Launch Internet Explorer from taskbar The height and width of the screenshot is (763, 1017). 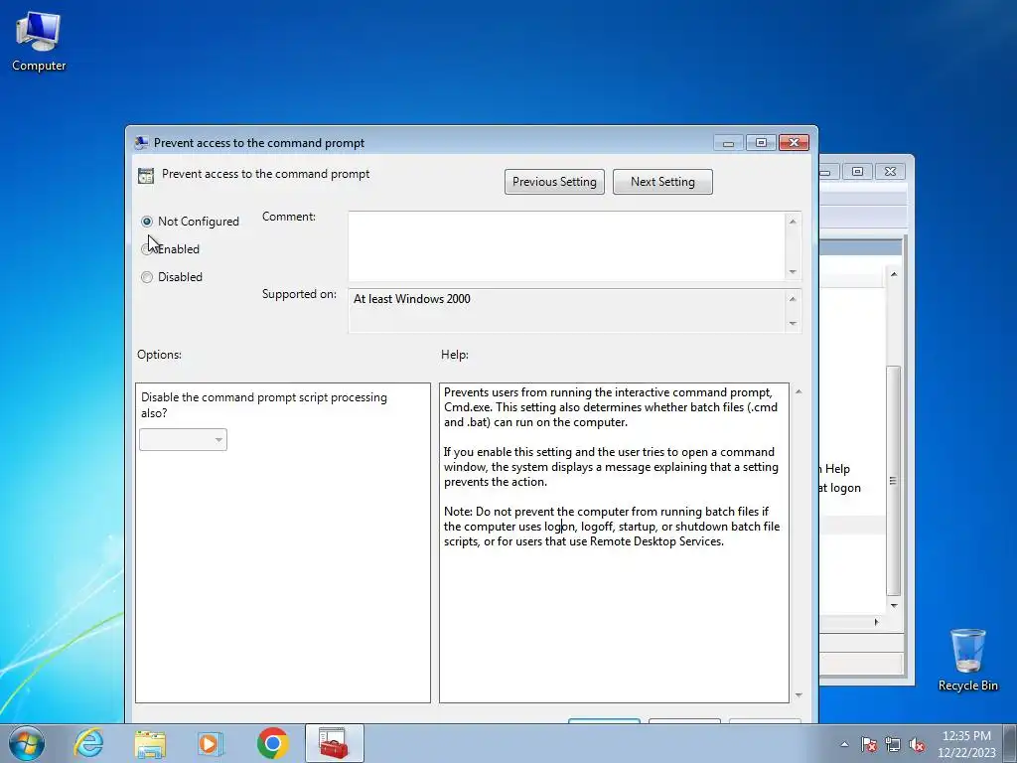88,743
